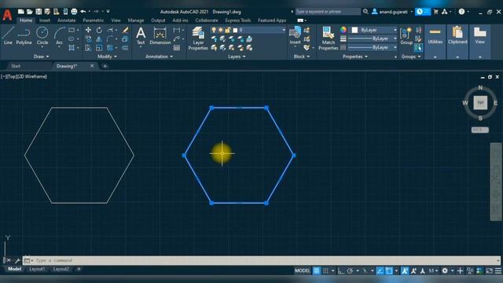The height and width of the screenshot is (283, 503).
Task: Toggle drawing grid display in status bar
Action: [x=316, y=270]
